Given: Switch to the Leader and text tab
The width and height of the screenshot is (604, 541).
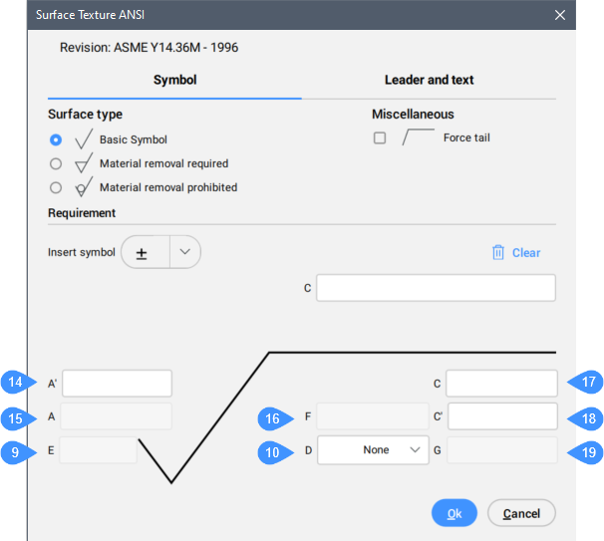Looking at the screenshot, I should pos(429,80).
